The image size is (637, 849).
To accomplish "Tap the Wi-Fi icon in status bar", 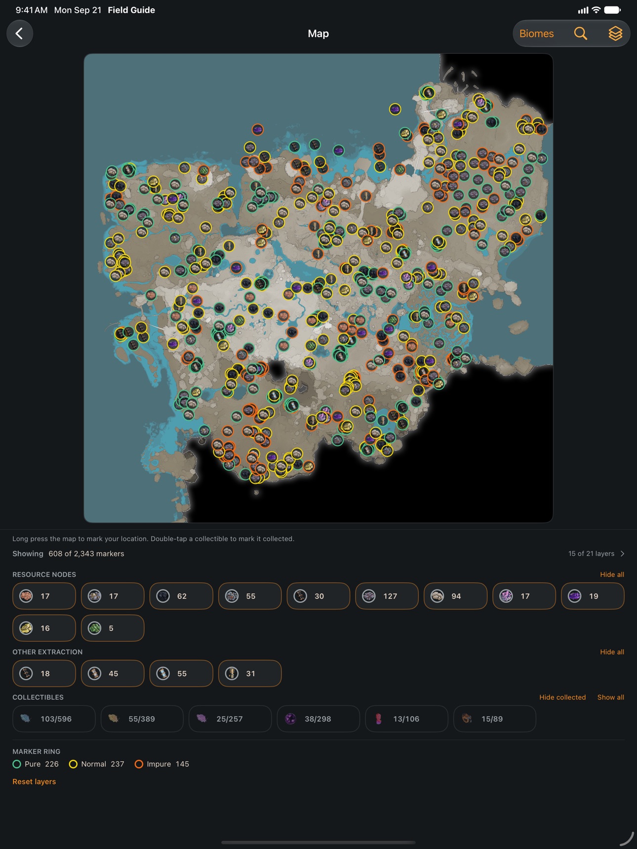I will 597,10.
